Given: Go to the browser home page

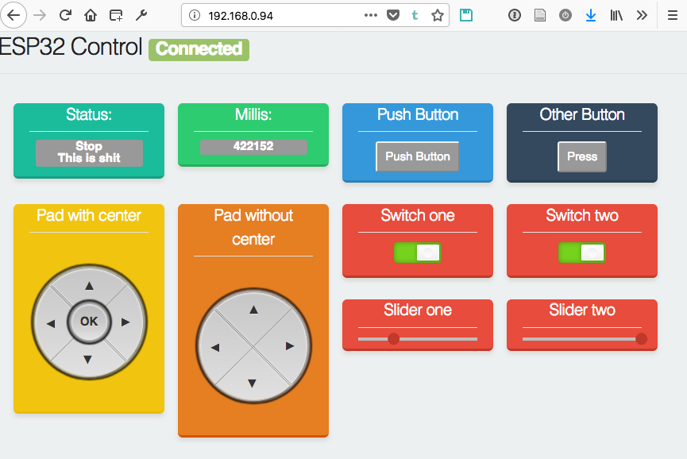Looking at the screenshot, I should 91,15.
